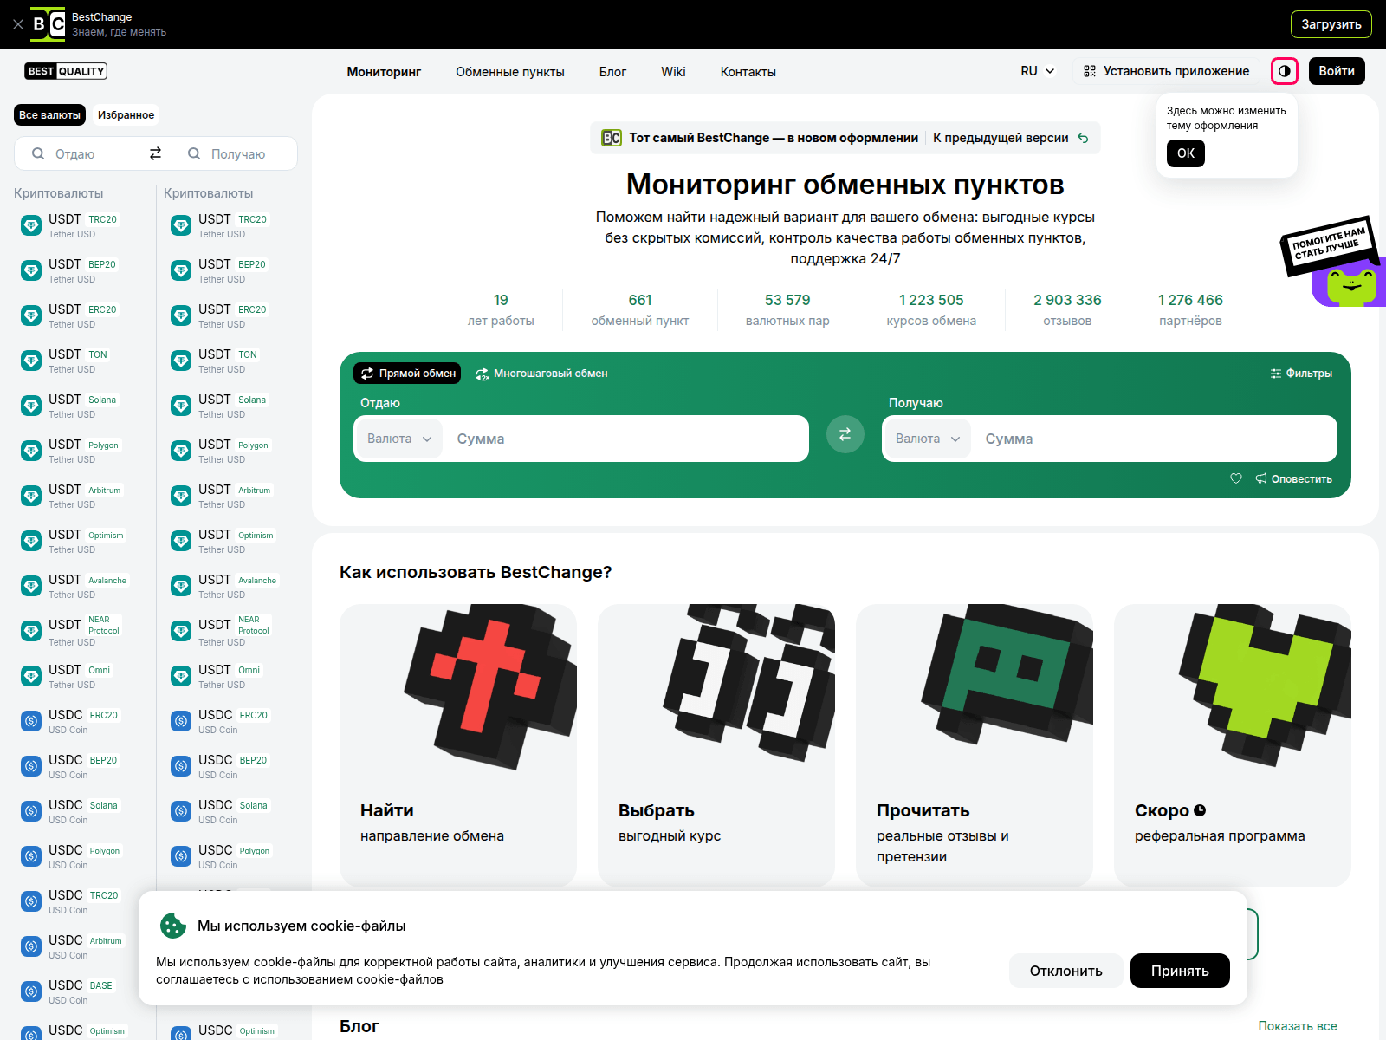
Task: Click the round swap button between fields
Action: coord(845,434)
